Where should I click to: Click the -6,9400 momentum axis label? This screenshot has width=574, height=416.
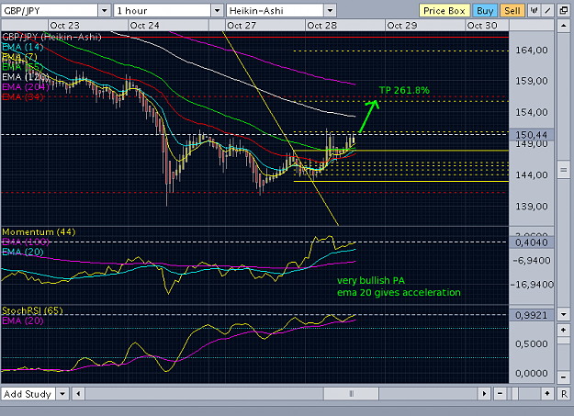coord(532,261)
